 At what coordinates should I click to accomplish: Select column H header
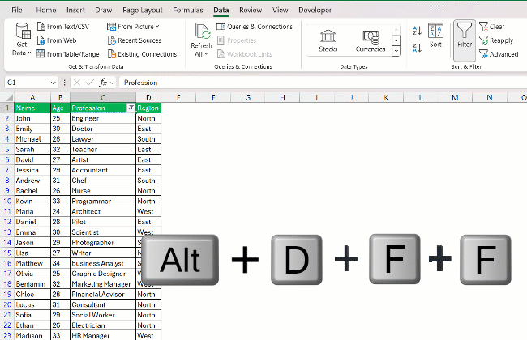[x=282, y=98]
